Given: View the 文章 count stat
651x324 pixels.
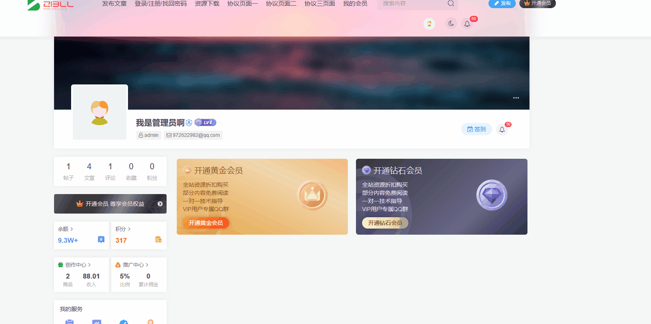Looking at the screenshot, I should coord(89,172).
